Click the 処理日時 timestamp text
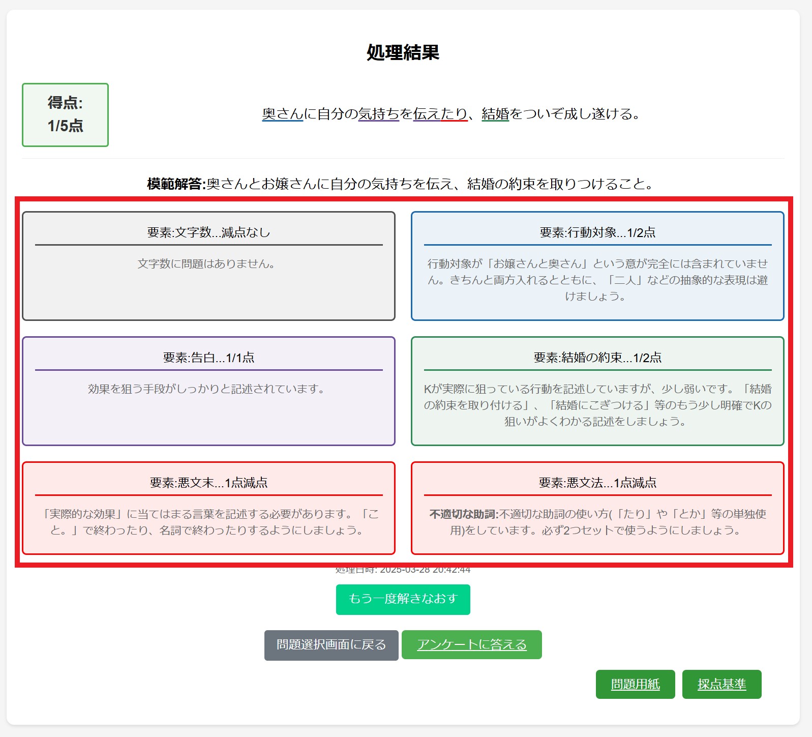Image resolution: width=812 pixels, height=737 pixels. pos(403,570)
